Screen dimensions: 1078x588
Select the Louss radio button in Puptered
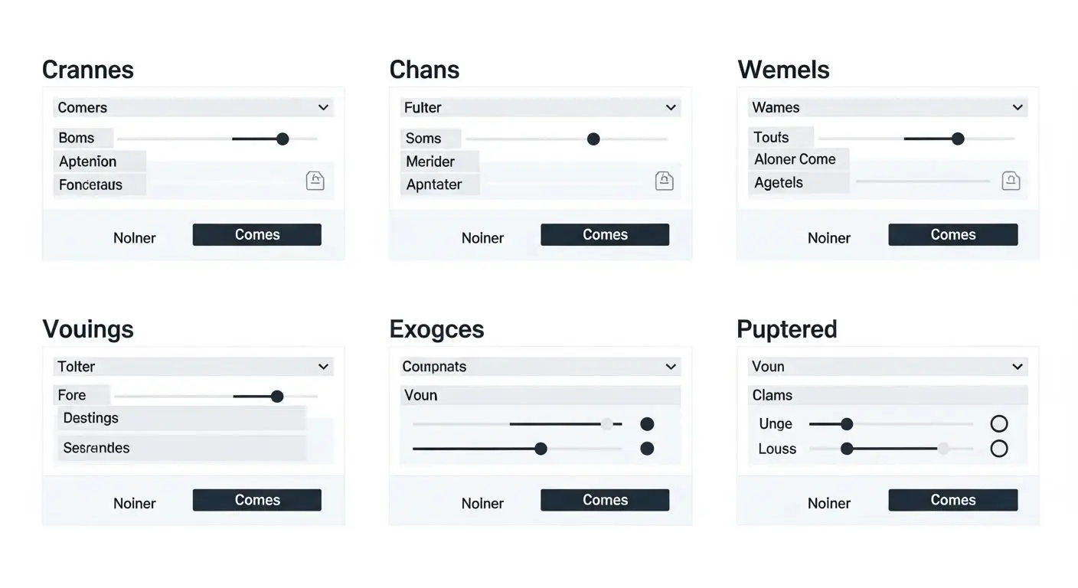coord(998,449)
